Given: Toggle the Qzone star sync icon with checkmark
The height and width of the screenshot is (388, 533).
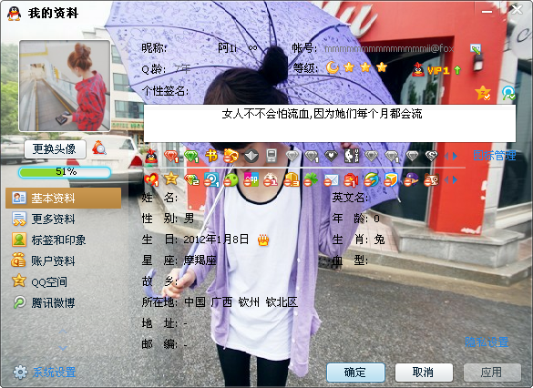Looking at the screenshot, I should click(483, 93).
